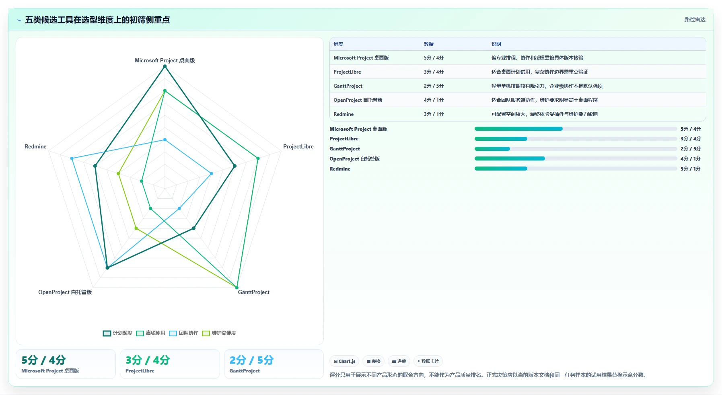Click the 表格 tag chip
This screenshot has height=395, width=722.
click(x=373, y=361)
